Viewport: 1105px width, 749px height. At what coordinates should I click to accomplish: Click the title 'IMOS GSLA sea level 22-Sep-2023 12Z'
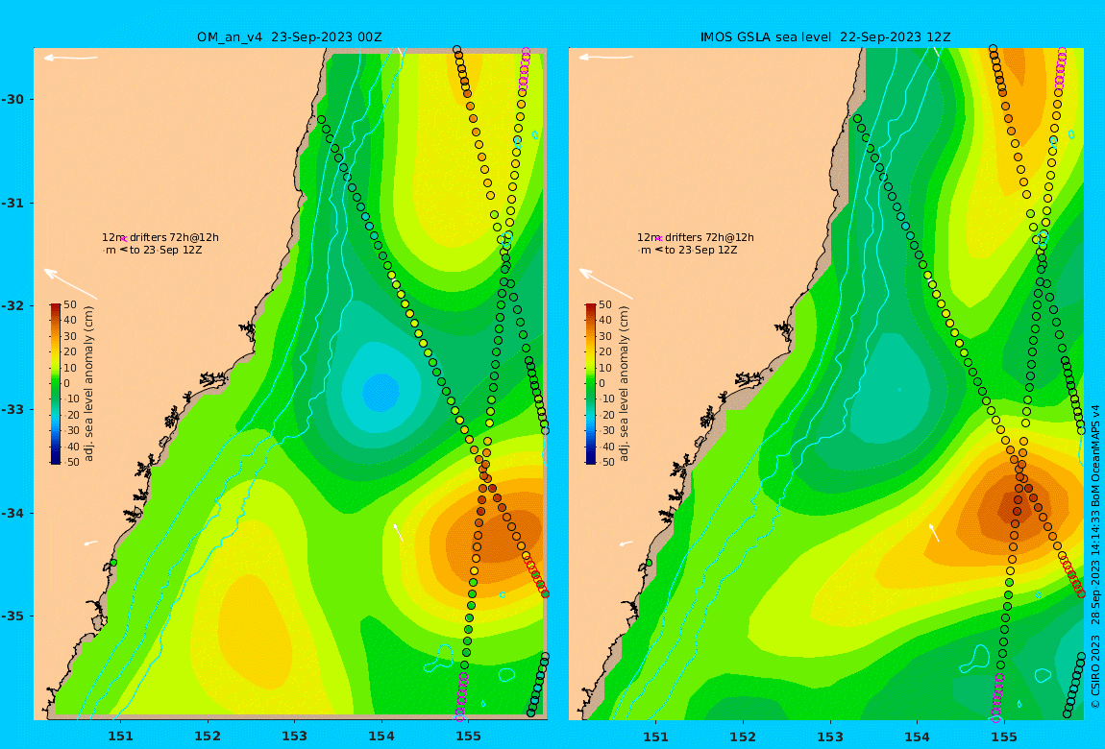(x=825, y=36)
